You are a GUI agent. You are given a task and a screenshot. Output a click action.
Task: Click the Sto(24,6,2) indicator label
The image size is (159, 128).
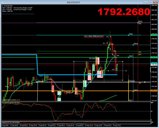click(x=11, y=122)
